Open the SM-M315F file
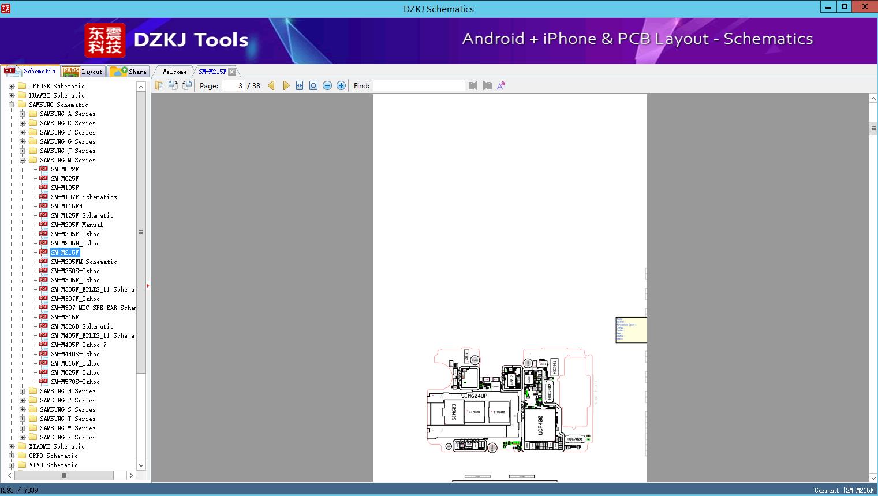Viewport: 878px width, 496px height. [65, 317]
